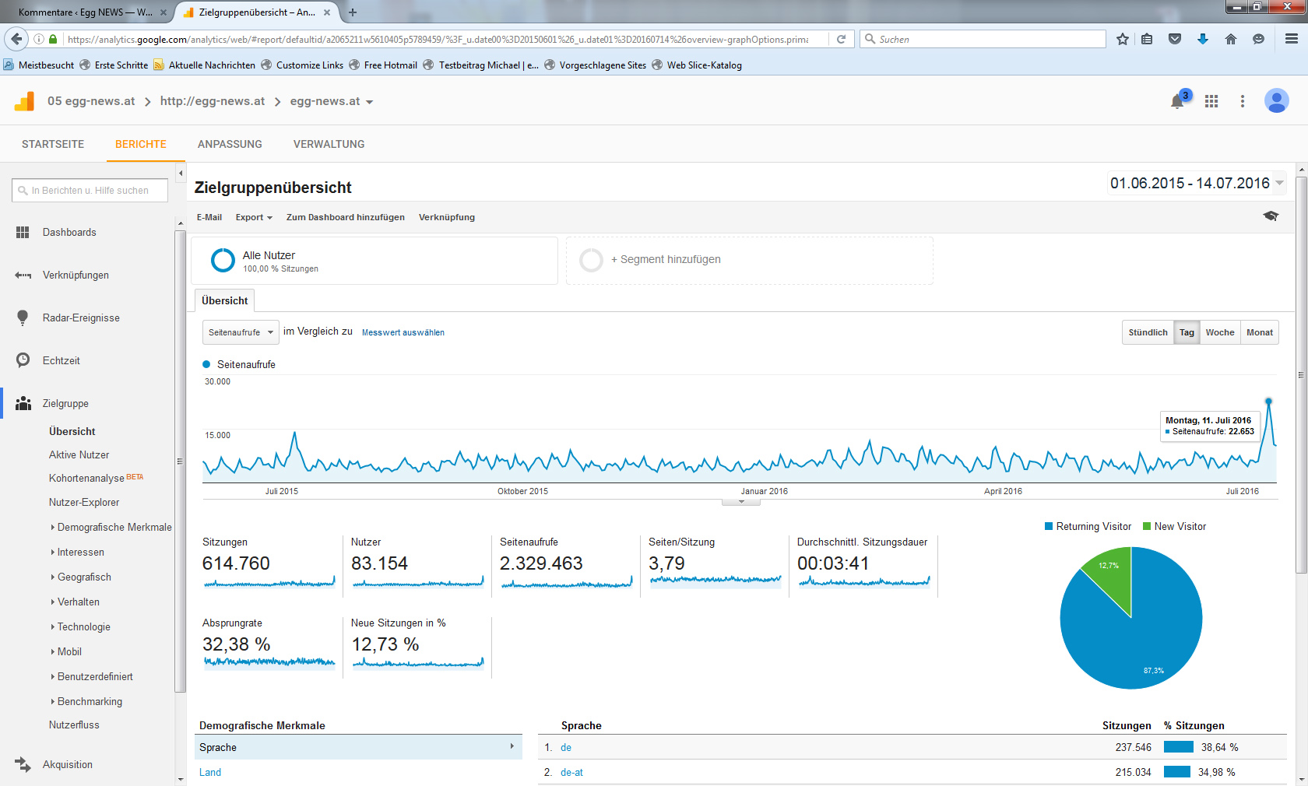Open the egg-news.at property selector
This screenshot has width=1308, height=786.
331,101
